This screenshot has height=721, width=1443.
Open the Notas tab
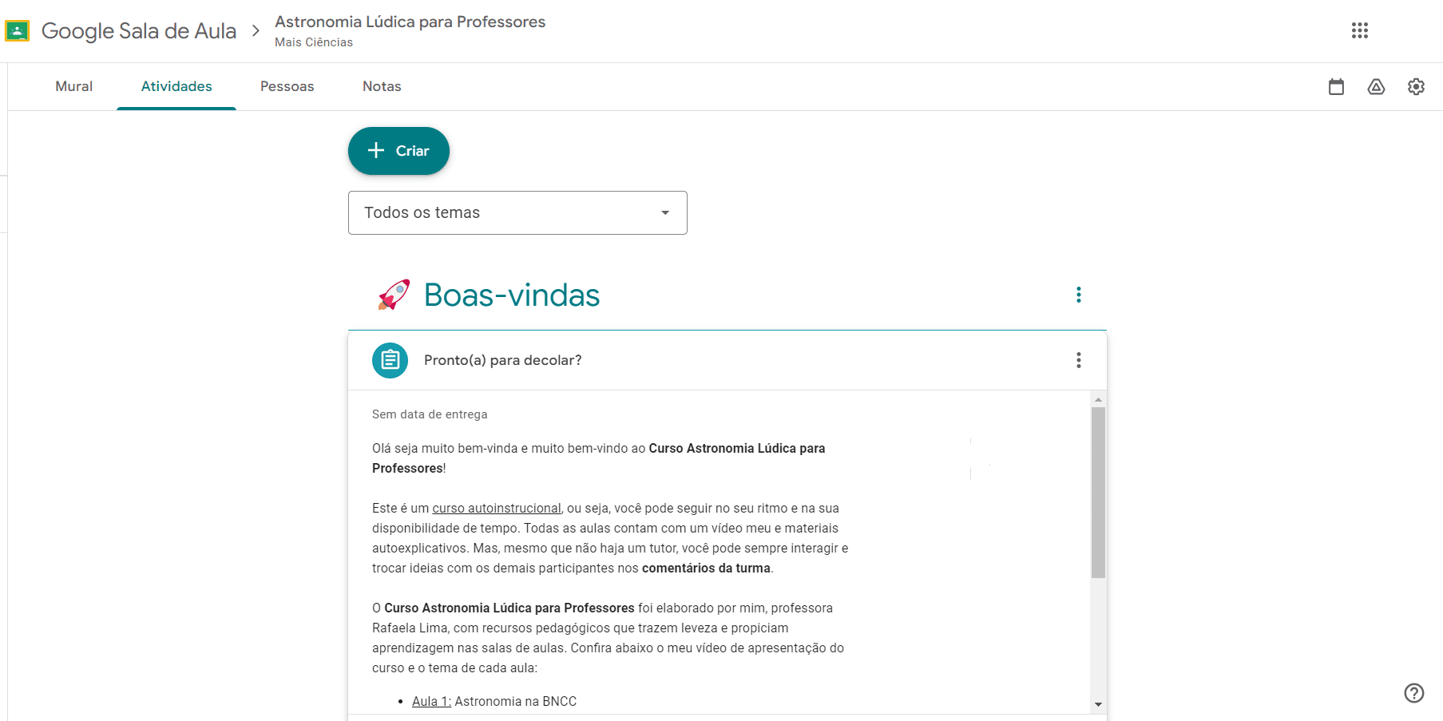382,86
